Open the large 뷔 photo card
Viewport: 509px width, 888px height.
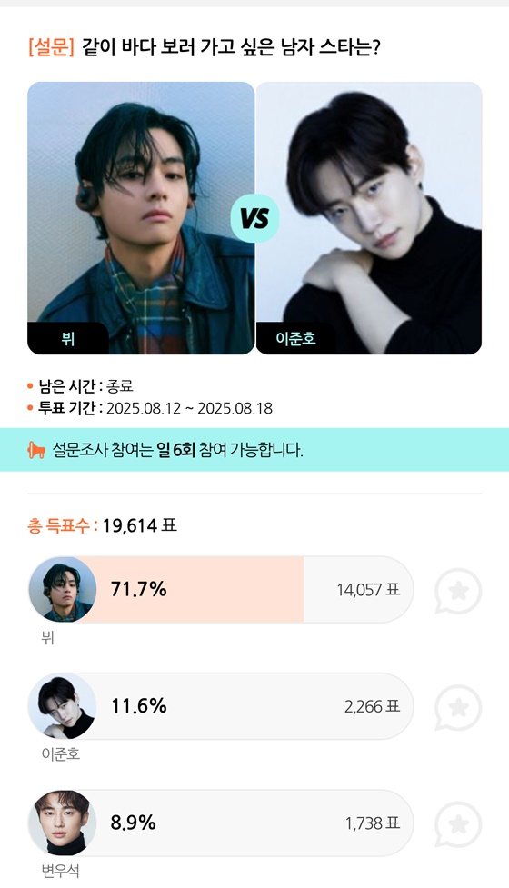pyautogui.click(x=141, y=218)
